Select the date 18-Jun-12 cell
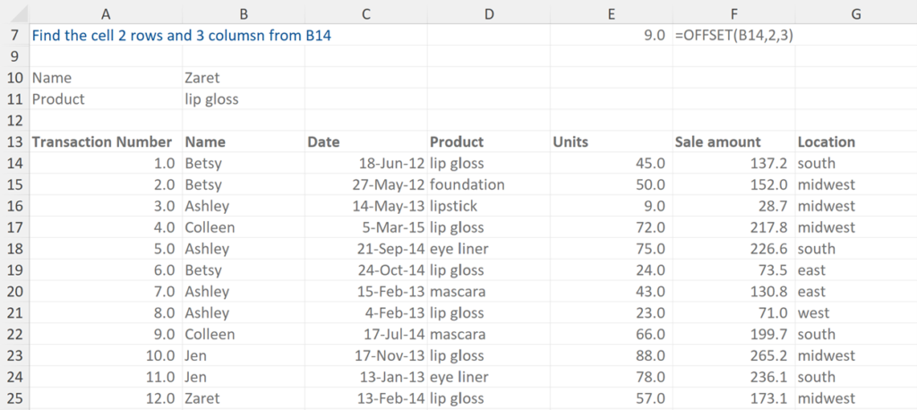917x410 pixels. tap(365, 164)
